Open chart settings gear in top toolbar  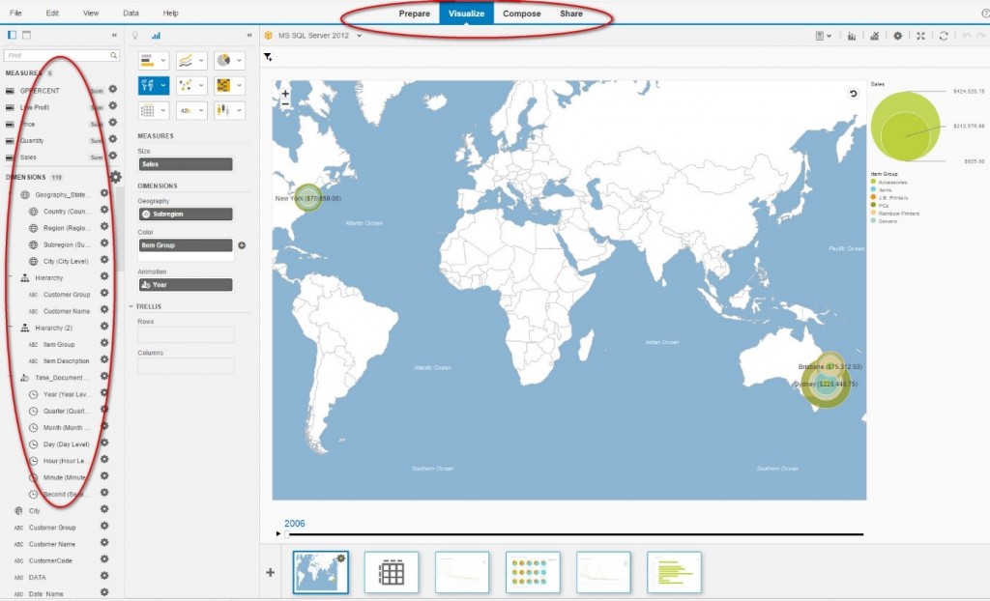pyautogui.click(x=897, y=36)
